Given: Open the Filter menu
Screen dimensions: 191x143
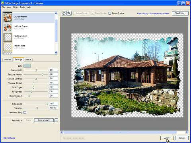Looking at the screenshot, I should pos(16,7).
